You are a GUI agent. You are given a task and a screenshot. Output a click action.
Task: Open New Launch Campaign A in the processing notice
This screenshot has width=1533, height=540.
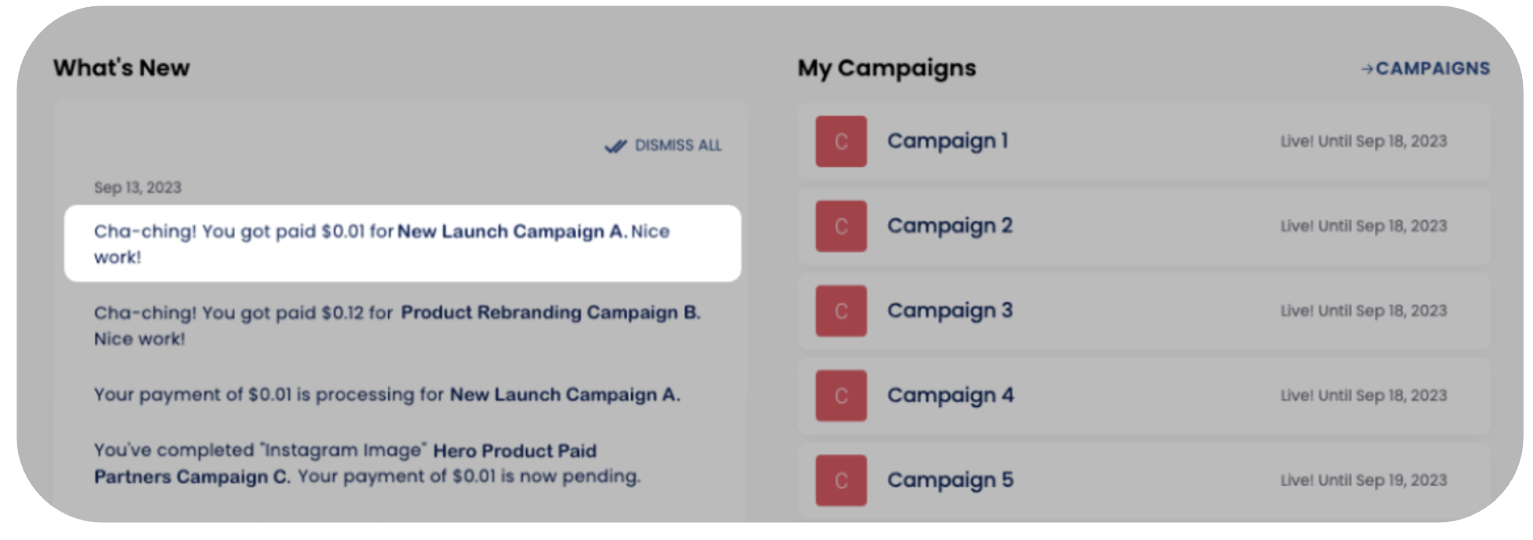tap(565, 394)
